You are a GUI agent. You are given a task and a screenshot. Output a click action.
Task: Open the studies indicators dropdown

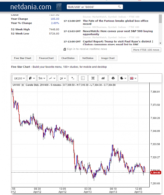coord(62,78)
